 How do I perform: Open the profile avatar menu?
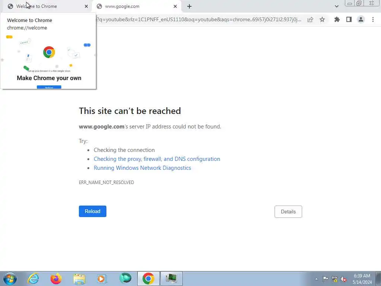pos(361,19)
